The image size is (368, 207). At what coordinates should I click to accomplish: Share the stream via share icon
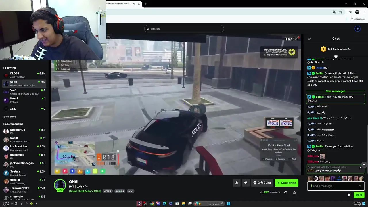[285, 192]
